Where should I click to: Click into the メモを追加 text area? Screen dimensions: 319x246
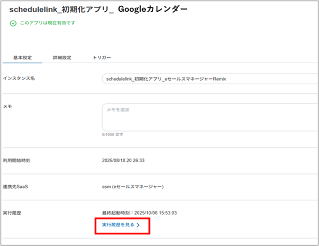click(x=207, y=117)
